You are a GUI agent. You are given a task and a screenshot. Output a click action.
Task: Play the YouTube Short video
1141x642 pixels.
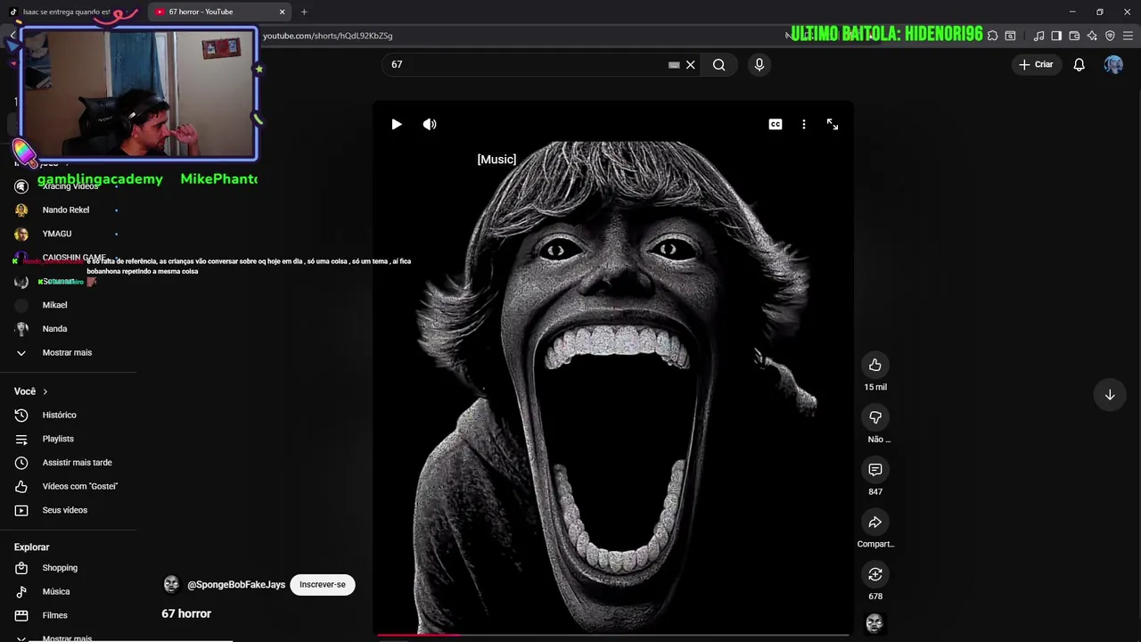pyautogui.click(x=397, y=125)
